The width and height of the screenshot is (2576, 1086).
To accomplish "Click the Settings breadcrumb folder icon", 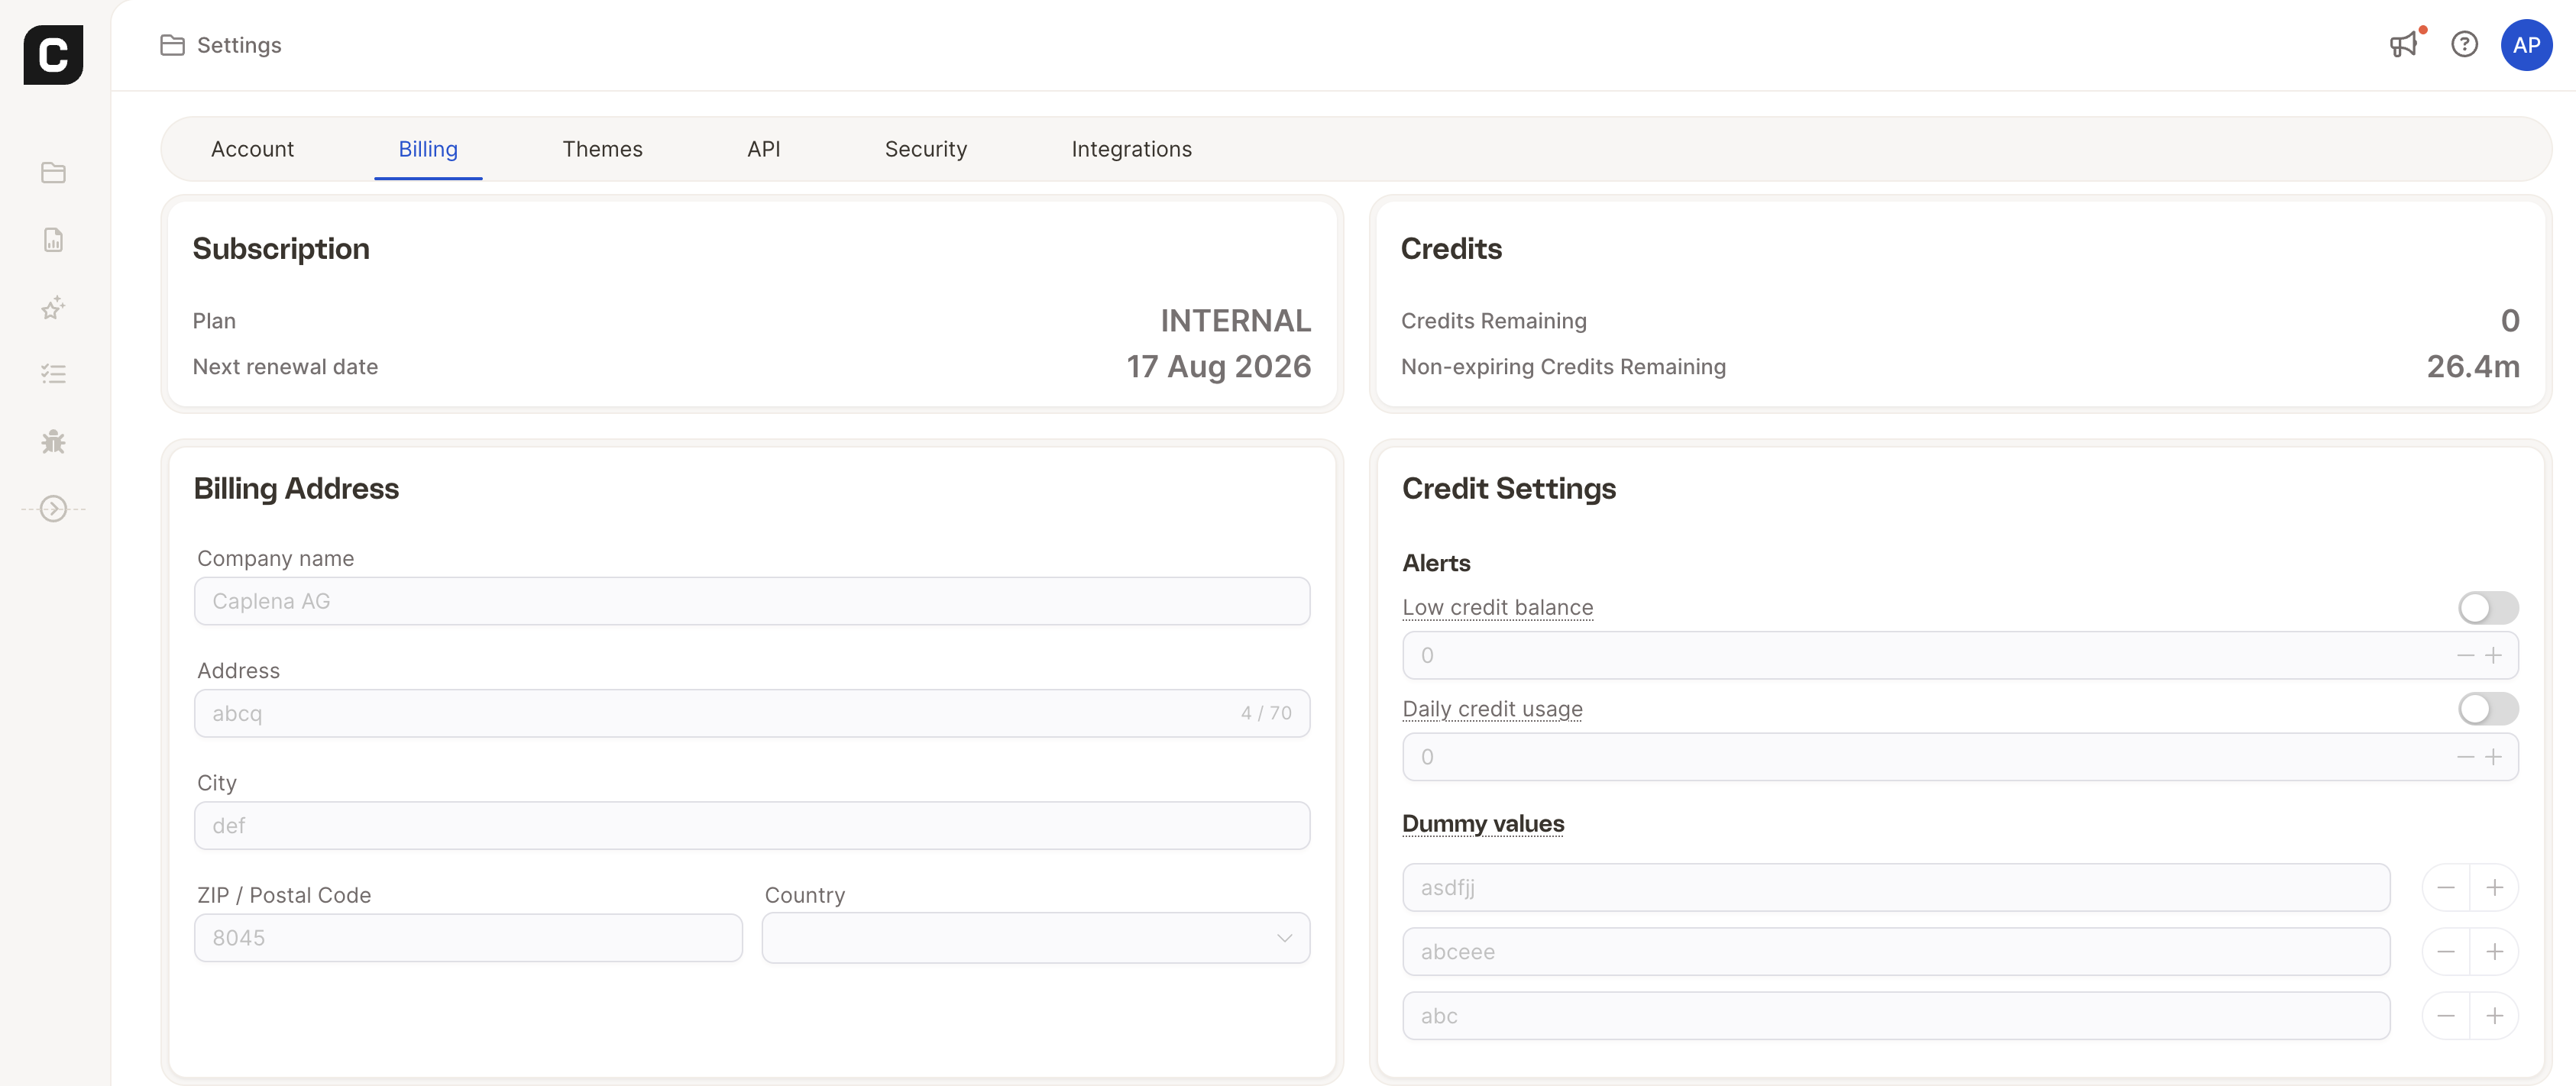I will pyautogui.click(x=172, y=45).
